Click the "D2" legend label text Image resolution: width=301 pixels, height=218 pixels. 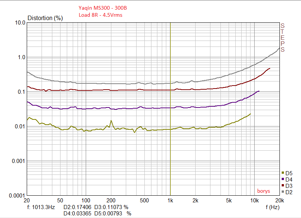click(289, 192)
